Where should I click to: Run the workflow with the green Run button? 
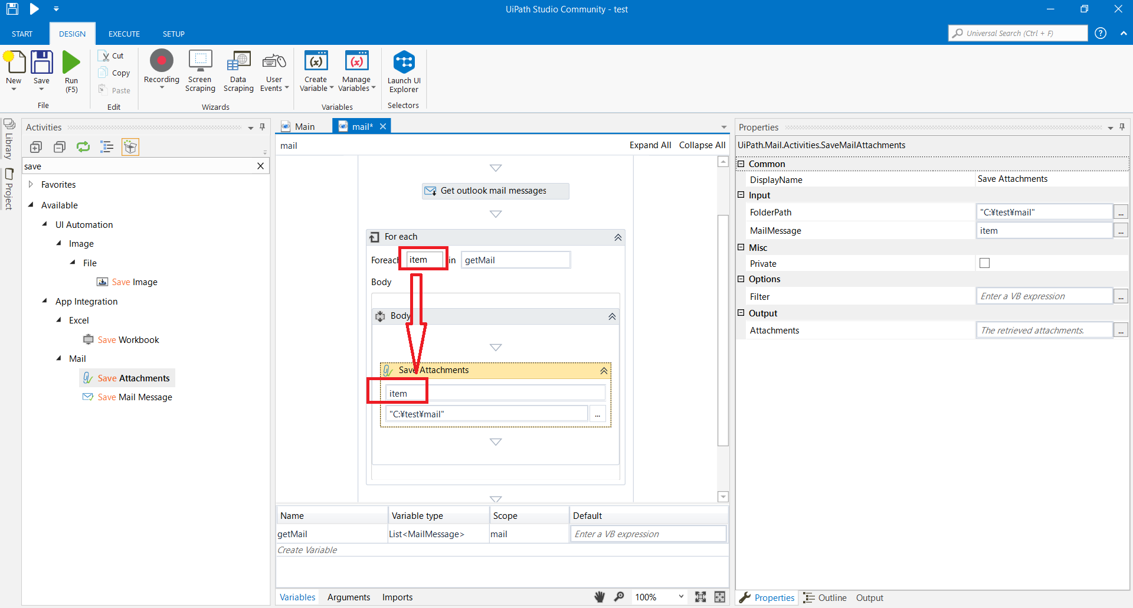tap(71, 63)
